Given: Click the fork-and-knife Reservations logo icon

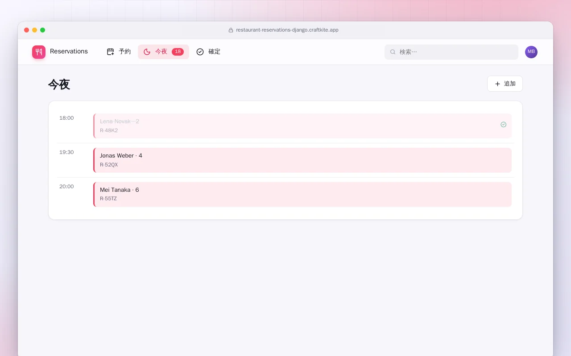Looking at the screenshot, I should coord(39,52).
